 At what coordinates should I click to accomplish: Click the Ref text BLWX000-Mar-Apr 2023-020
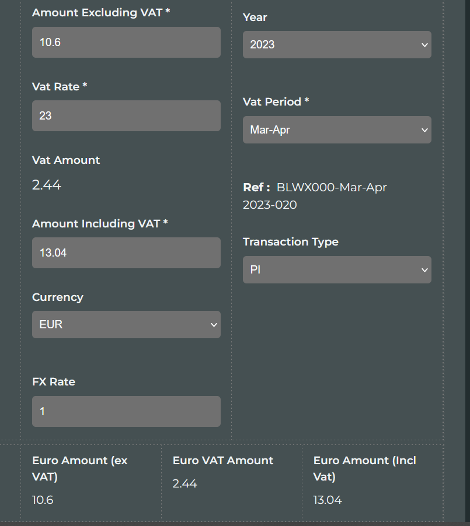(315, 196)
